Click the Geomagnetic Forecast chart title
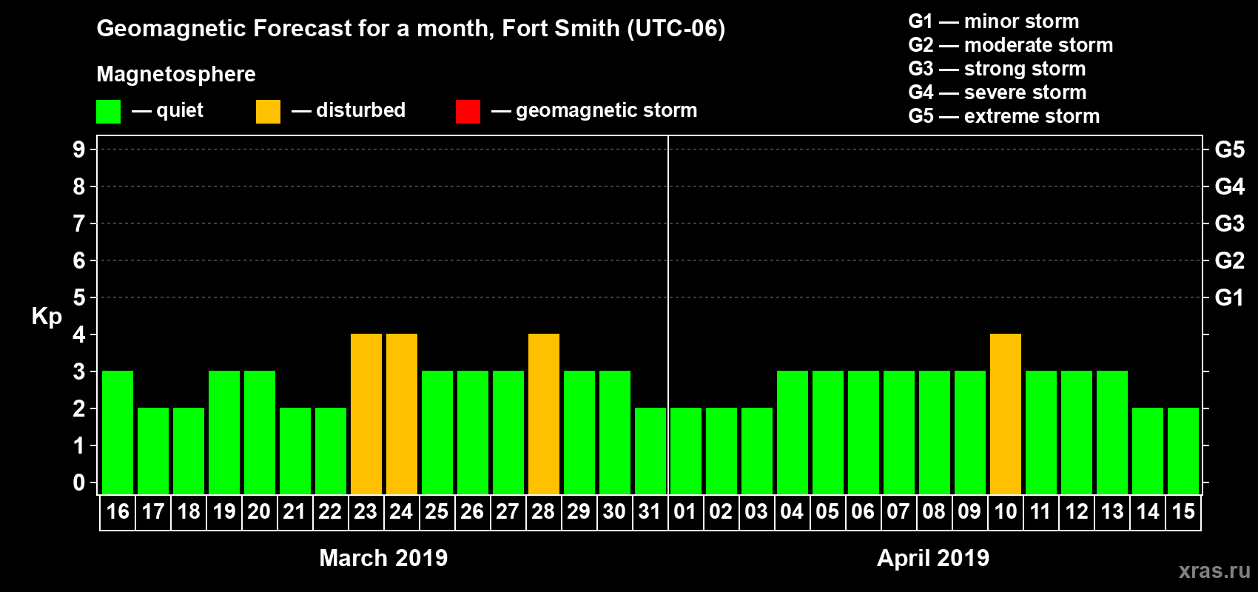The width and height of the screenshot is (1258, 592). click(x=411, y=28)
